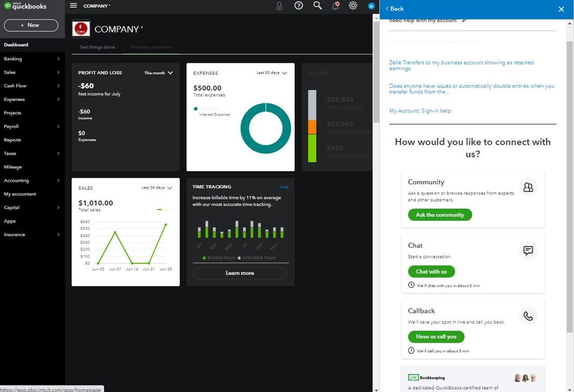Click Chat with us button
This screenshot has width=574, height=392.
point(432,271)
